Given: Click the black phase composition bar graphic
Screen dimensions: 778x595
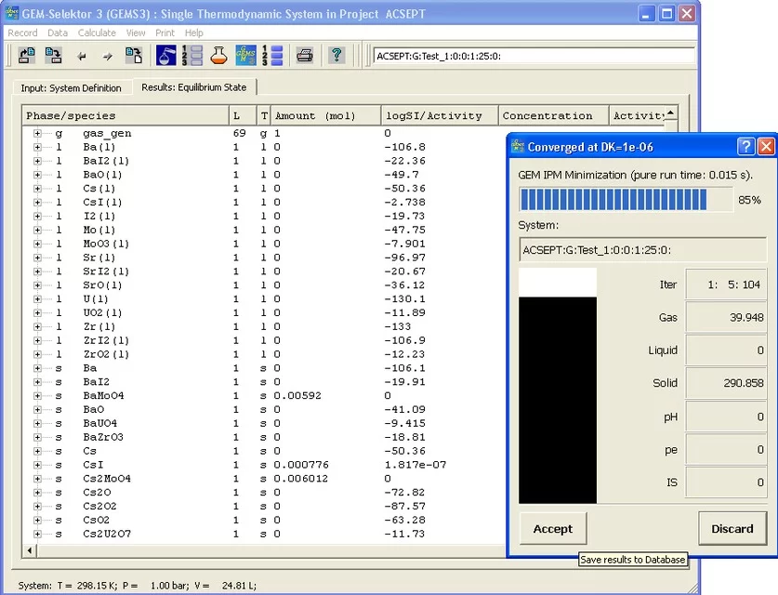Looking at the screenshot, I should point(558,400).
